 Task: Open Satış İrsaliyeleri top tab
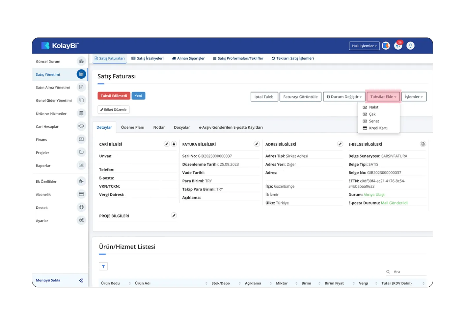[148, 58]
